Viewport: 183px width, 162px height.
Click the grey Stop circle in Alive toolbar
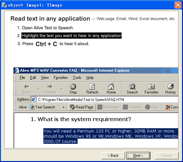point(147,107)
